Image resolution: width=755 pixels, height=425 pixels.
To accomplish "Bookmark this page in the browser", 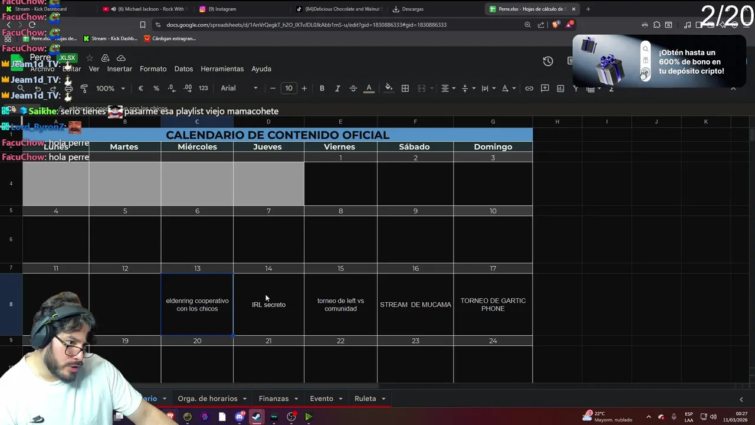I will (x=143, y=25).
